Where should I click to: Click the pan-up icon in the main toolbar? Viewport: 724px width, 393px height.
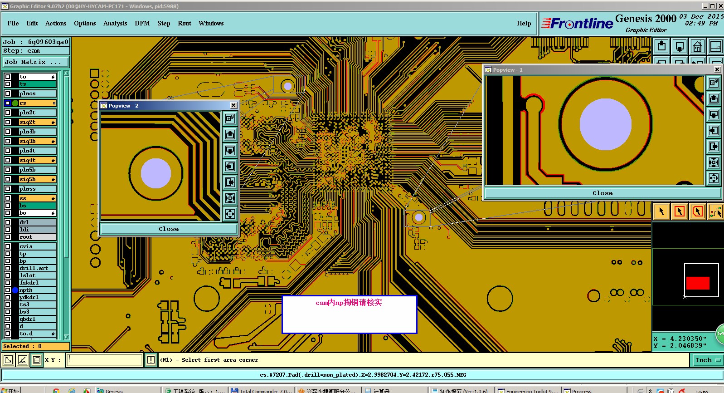[x=661, y=46]
